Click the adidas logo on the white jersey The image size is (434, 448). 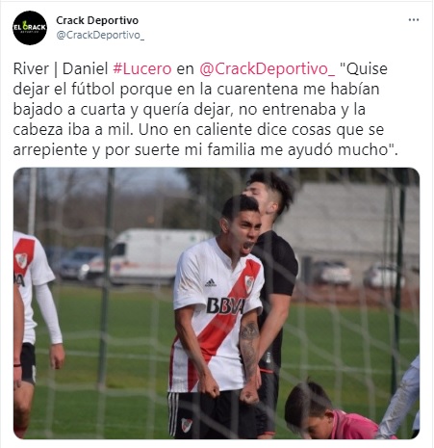[210, 282]
